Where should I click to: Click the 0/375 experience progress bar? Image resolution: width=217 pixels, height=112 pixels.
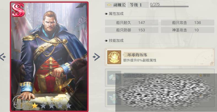[169, 6]
